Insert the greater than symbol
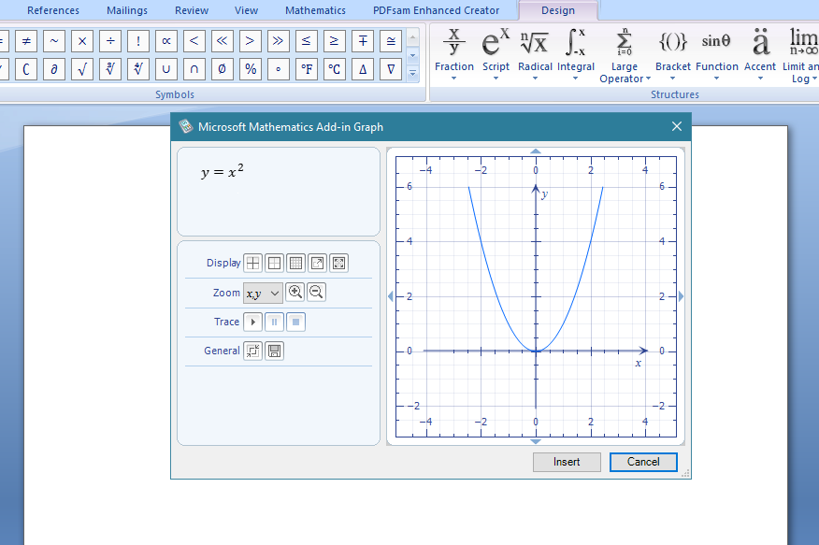This screenshot has height=545, width=819. click(x=251, y=41)
